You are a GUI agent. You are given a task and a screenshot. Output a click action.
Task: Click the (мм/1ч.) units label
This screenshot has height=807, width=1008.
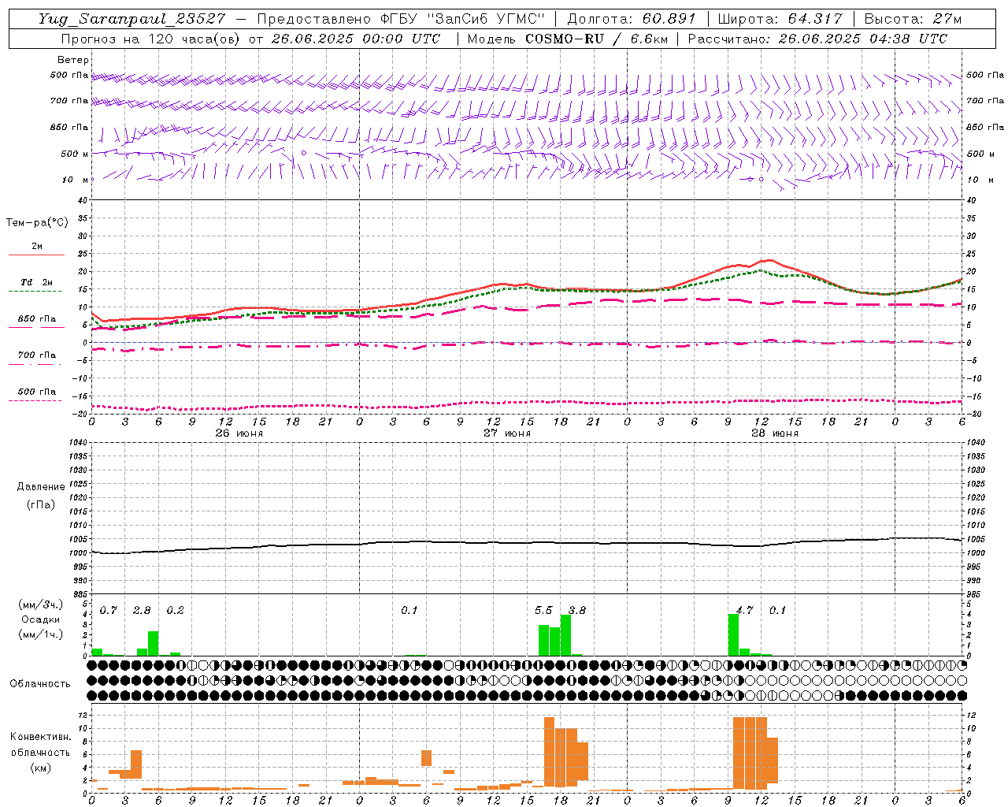[41, 634]
